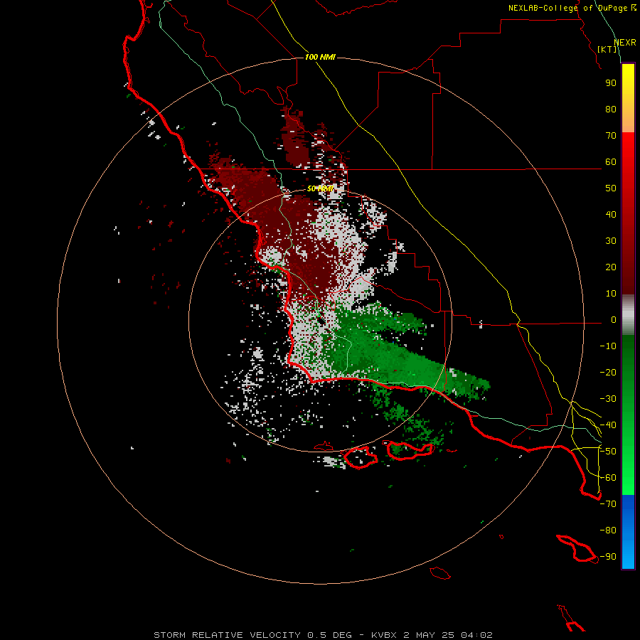Click the 2 MAY 25 date in the caption
The height and width of the screenshot is (640, 640).
point(429,635)
